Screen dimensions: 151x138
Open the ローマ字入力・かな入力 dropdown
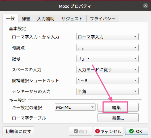pos(107,37)
